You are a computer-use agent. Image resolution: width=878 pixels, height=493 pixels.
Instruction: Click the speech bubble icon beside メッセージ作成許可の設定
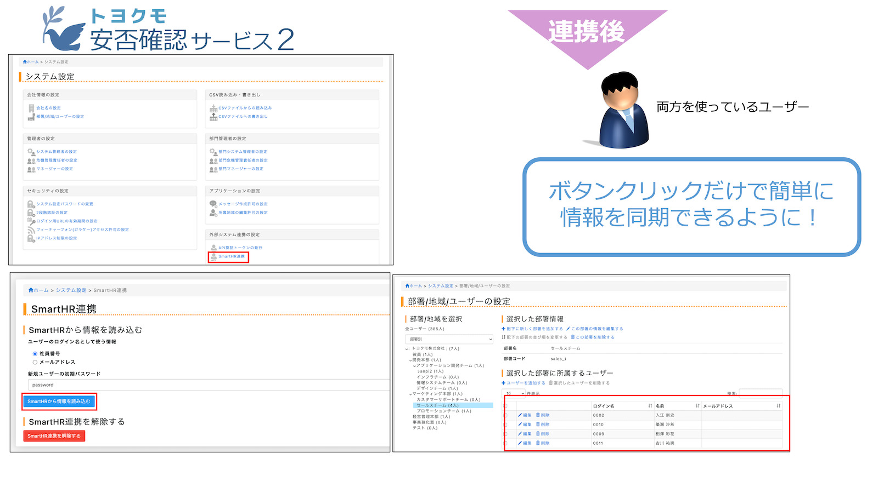[213, 204]
